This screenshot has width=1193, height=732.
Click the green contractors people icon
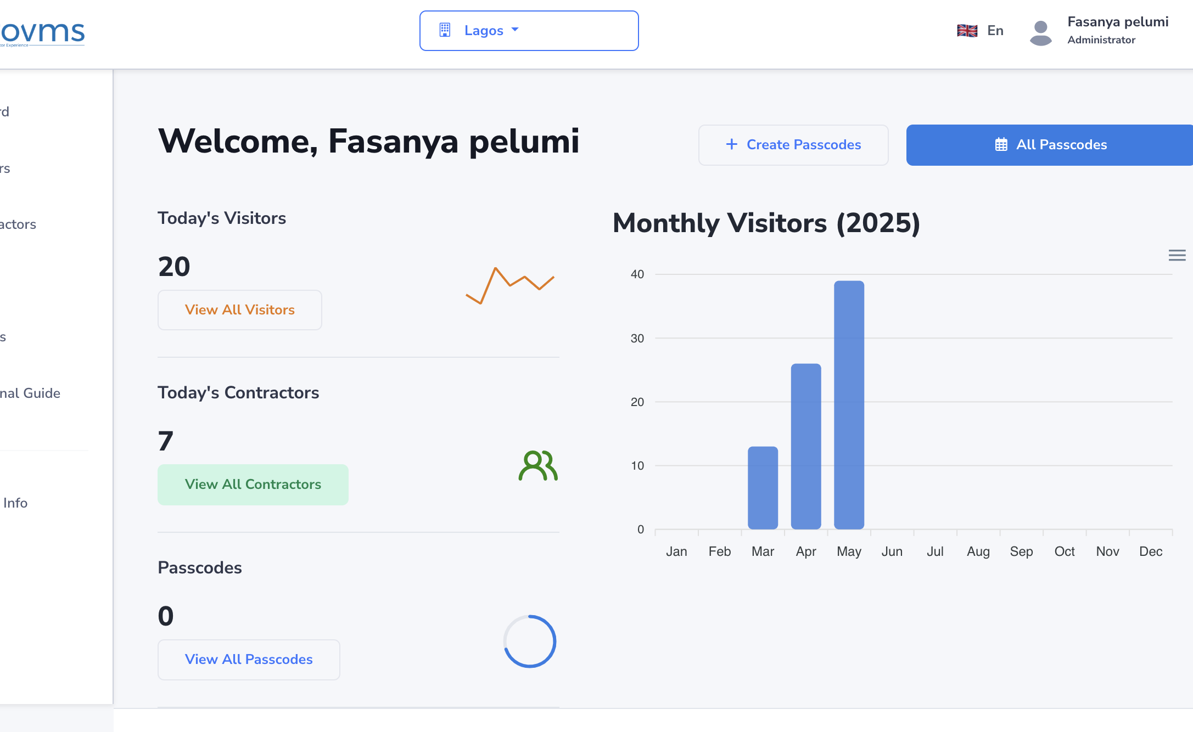tap(538, 466)
